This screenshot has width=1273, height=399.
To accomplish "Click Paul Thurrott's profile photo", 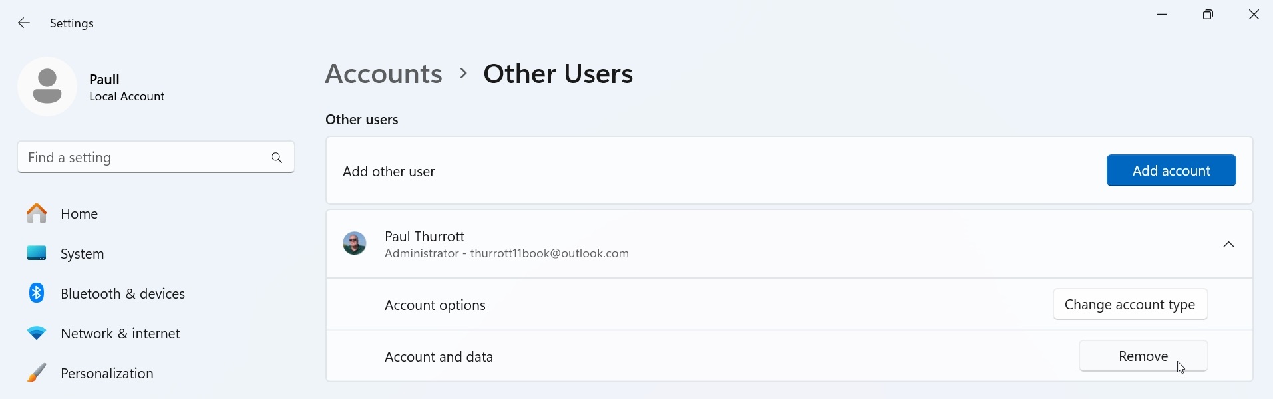I will tap(354, 244).
